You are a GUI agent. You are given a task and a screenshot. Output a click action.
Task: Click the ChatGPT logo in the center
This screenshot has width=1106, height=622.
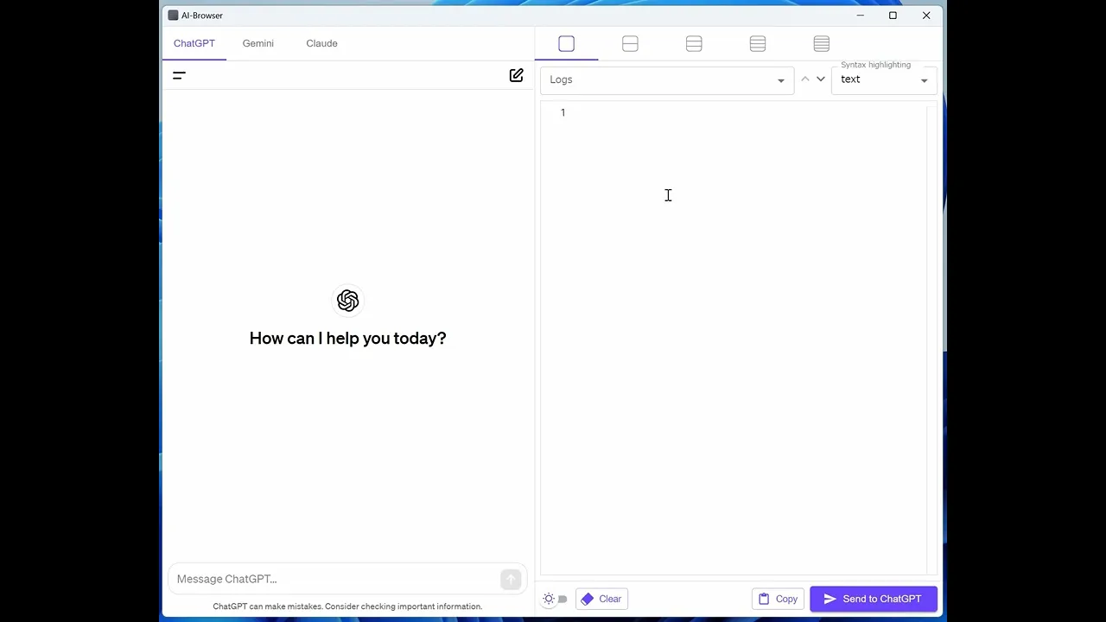347,301
